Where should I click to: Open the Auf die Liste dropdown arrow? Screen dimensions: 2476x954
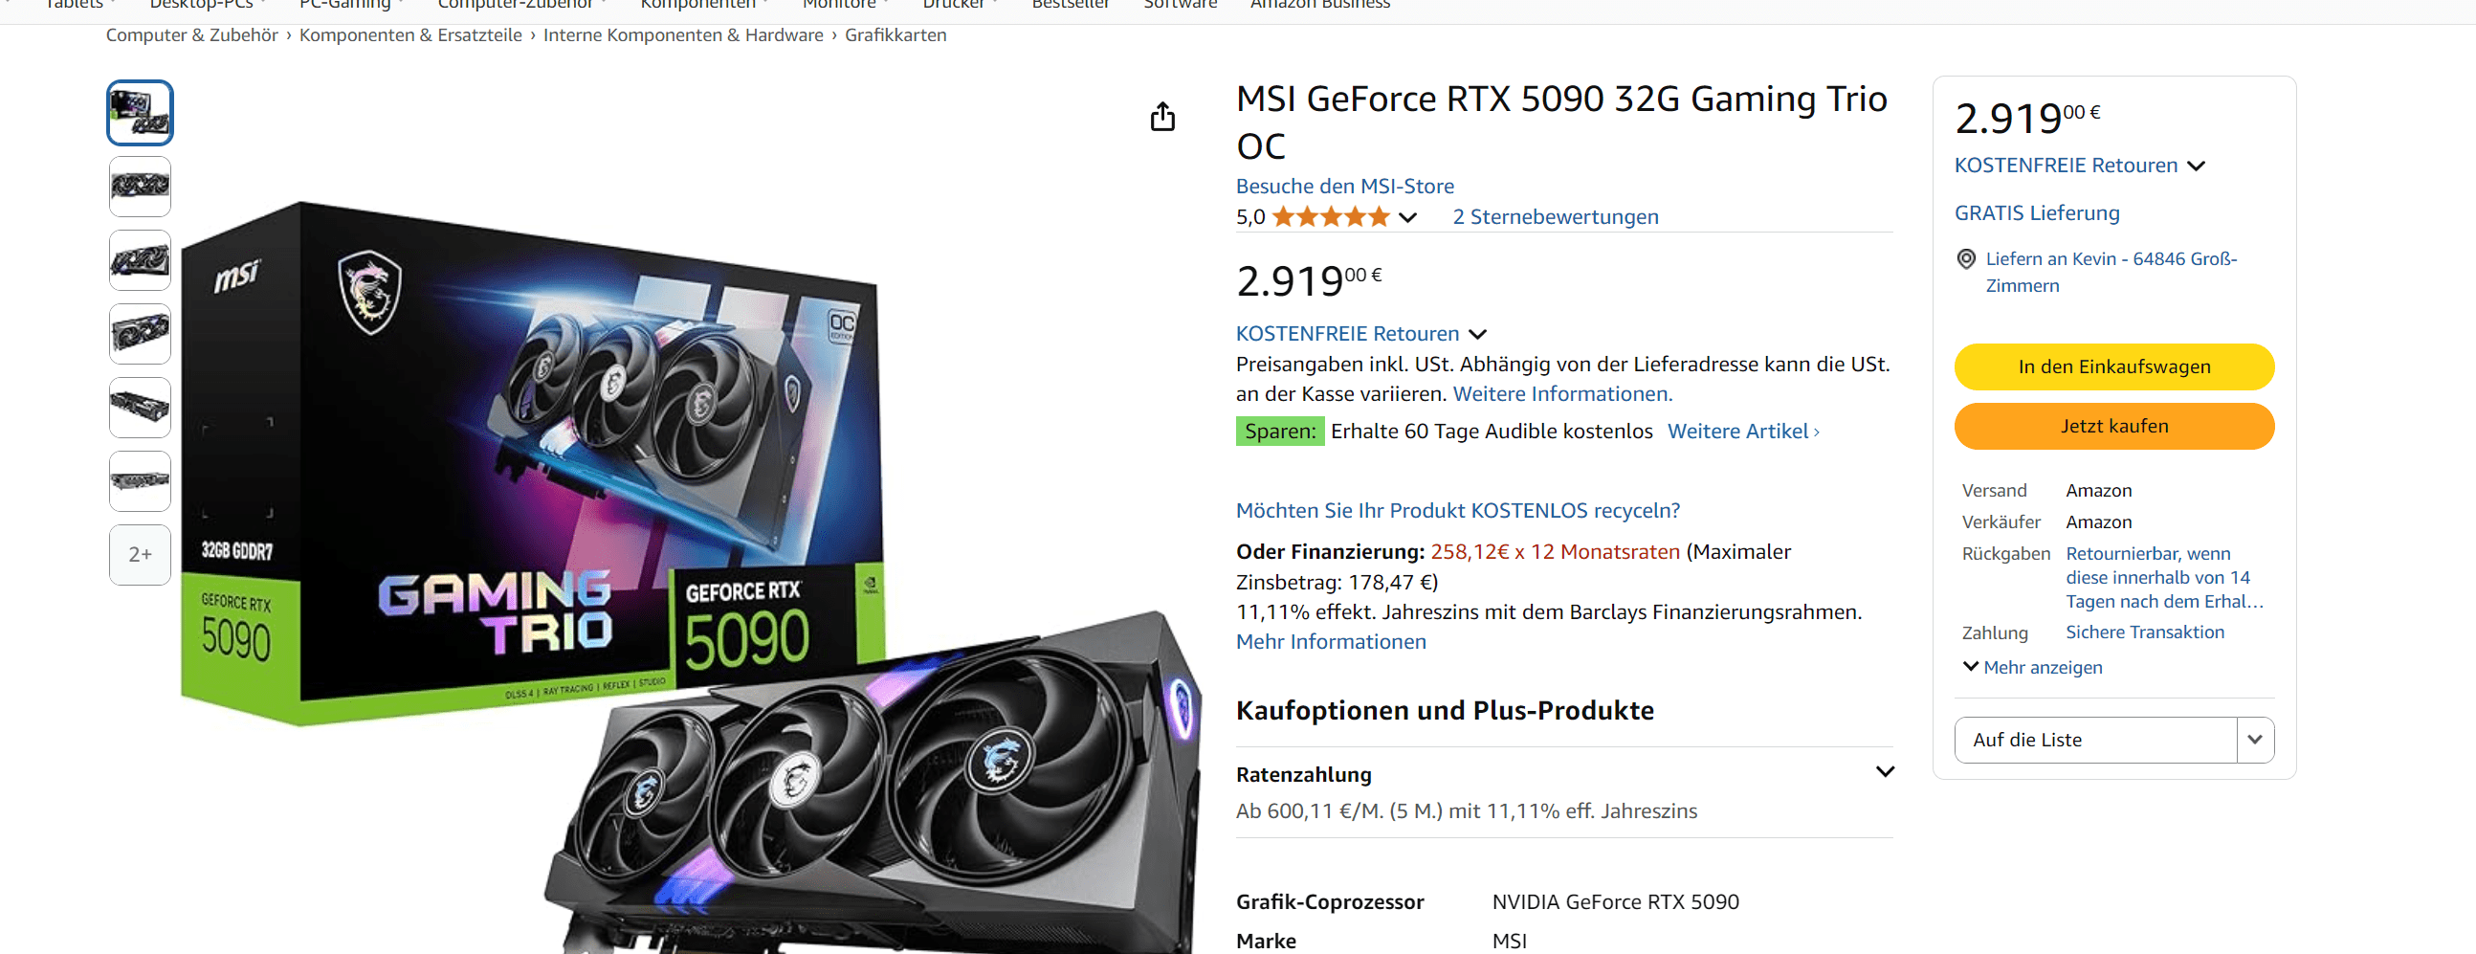2255,740
